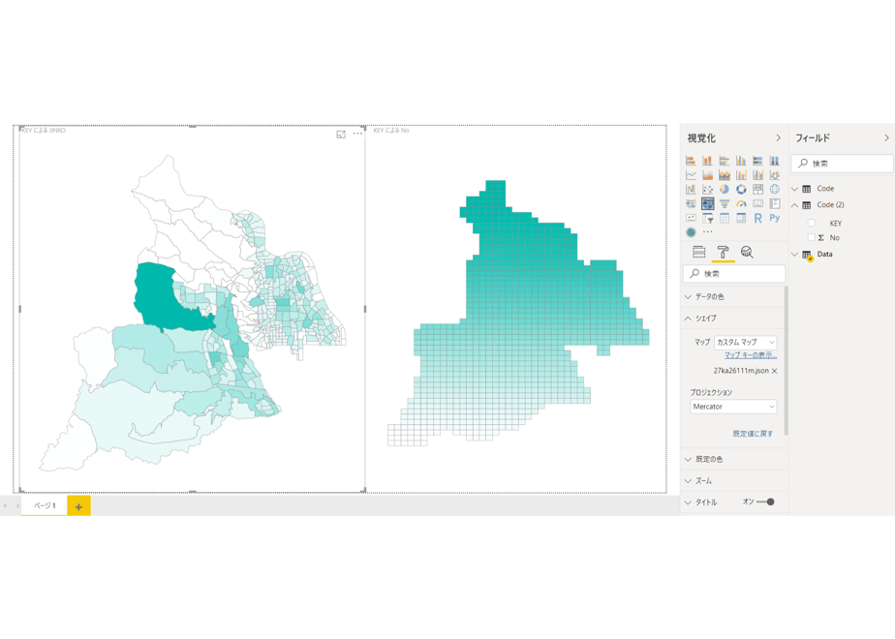This screenshot has height=639, width=895.
Task: Turn off the タイトル toggle
Action: point(765,502)
